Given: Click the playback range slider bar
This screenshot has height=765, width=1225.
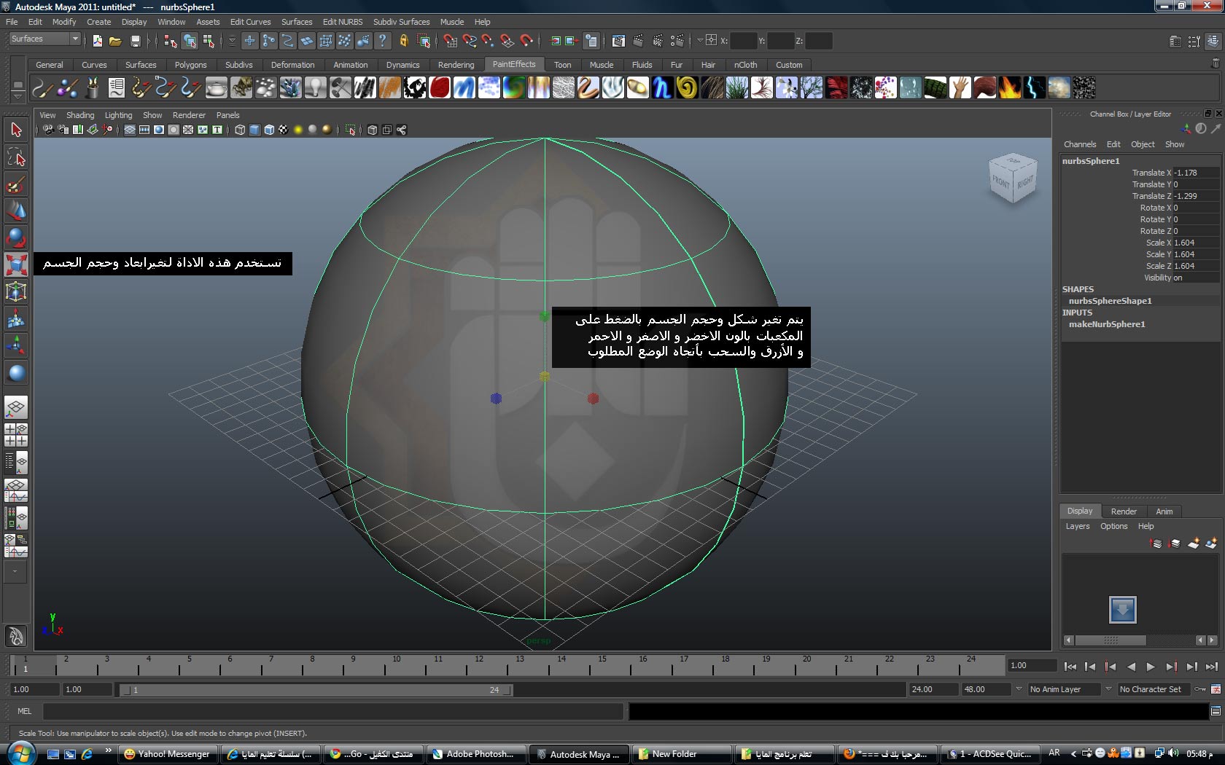Looking at the screenshot, I should point(315,690).
